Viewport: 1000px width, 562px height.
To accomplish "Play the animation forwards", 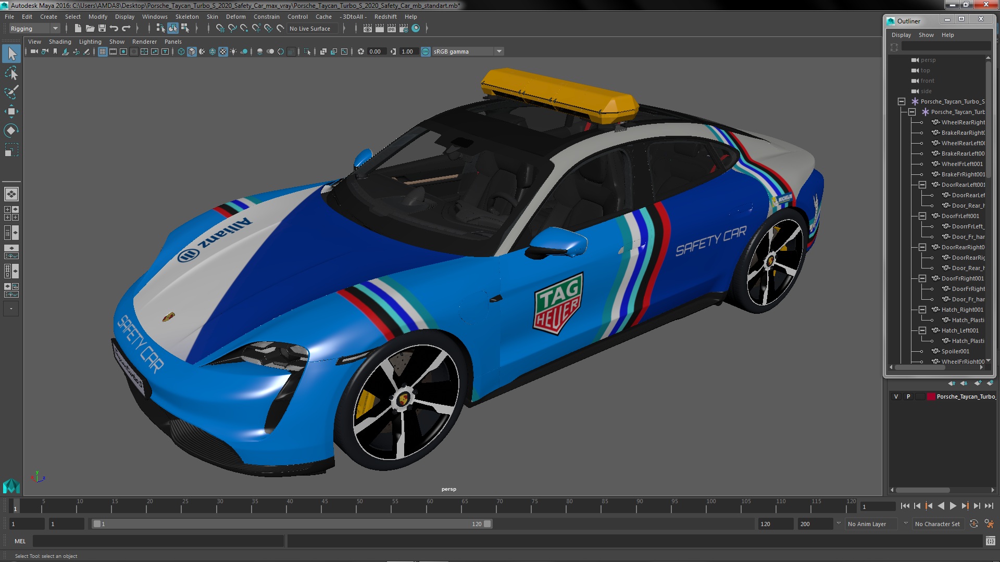I will pyautogui.click(x=953, y=506).
